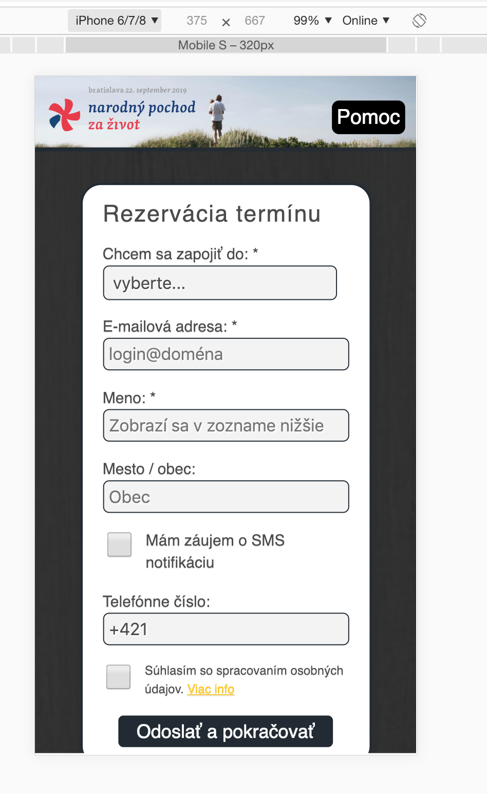487x794 pixels.
Task: Click the 'Odoslať a pokračovať' submit button
Action: (226, 731)
